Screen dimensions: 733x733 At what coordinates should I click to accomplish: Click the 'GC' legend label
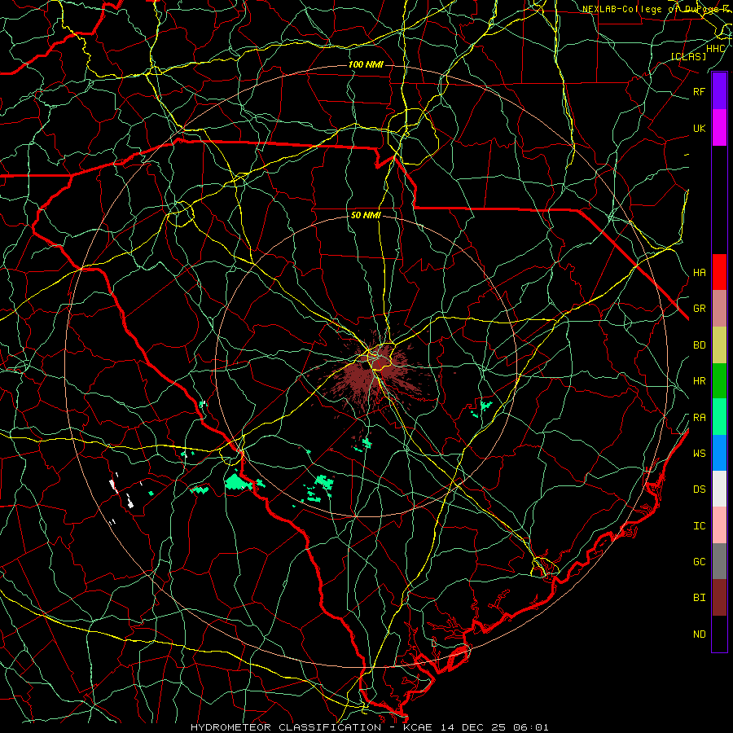(699, 562)
